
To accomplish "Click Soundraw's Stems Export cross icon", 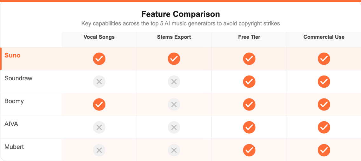I will (174, 82).
